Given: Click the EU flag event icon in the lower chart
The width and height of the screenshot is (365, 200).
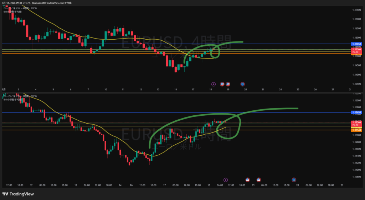Looking at the screenshot, I should pos(294,180).
